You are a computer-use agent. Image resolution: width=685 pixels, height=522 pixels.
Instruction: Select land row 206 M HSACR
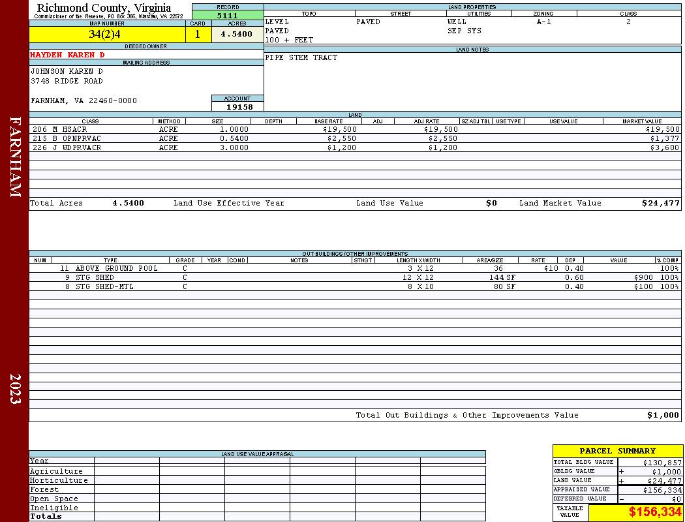[x=355, y=129]
